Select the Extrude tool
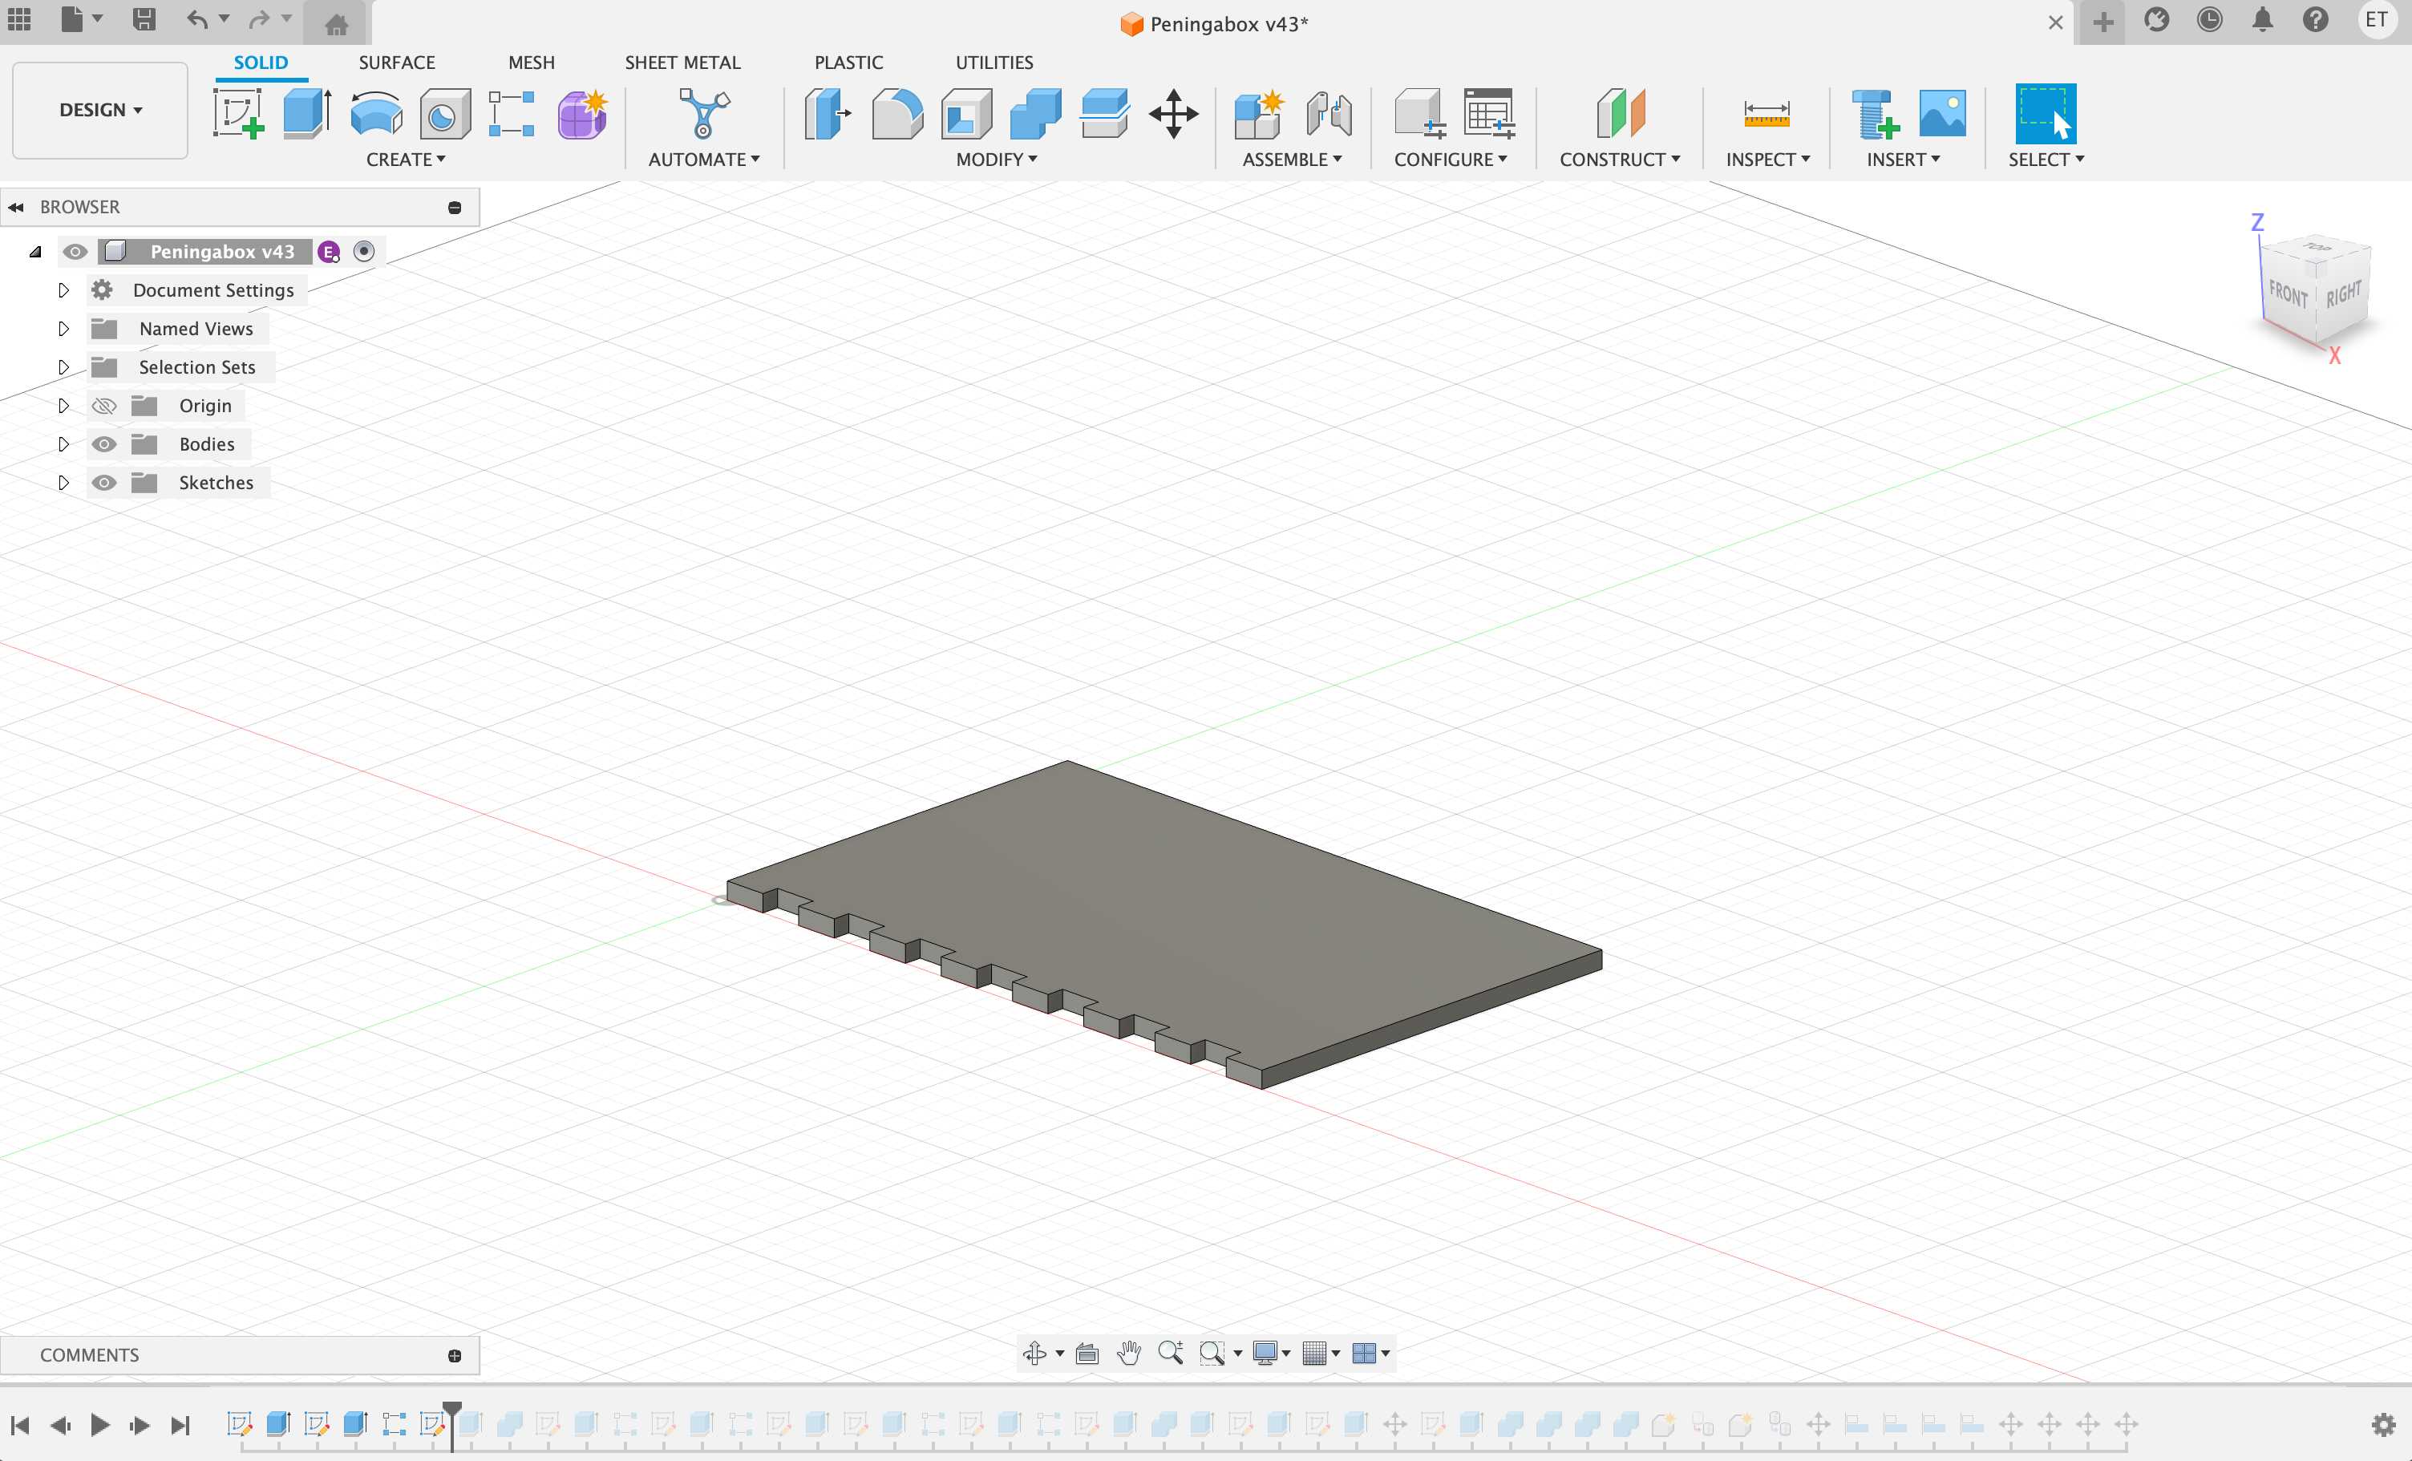Screen dimensions: 2412x1461 [307, 114]
